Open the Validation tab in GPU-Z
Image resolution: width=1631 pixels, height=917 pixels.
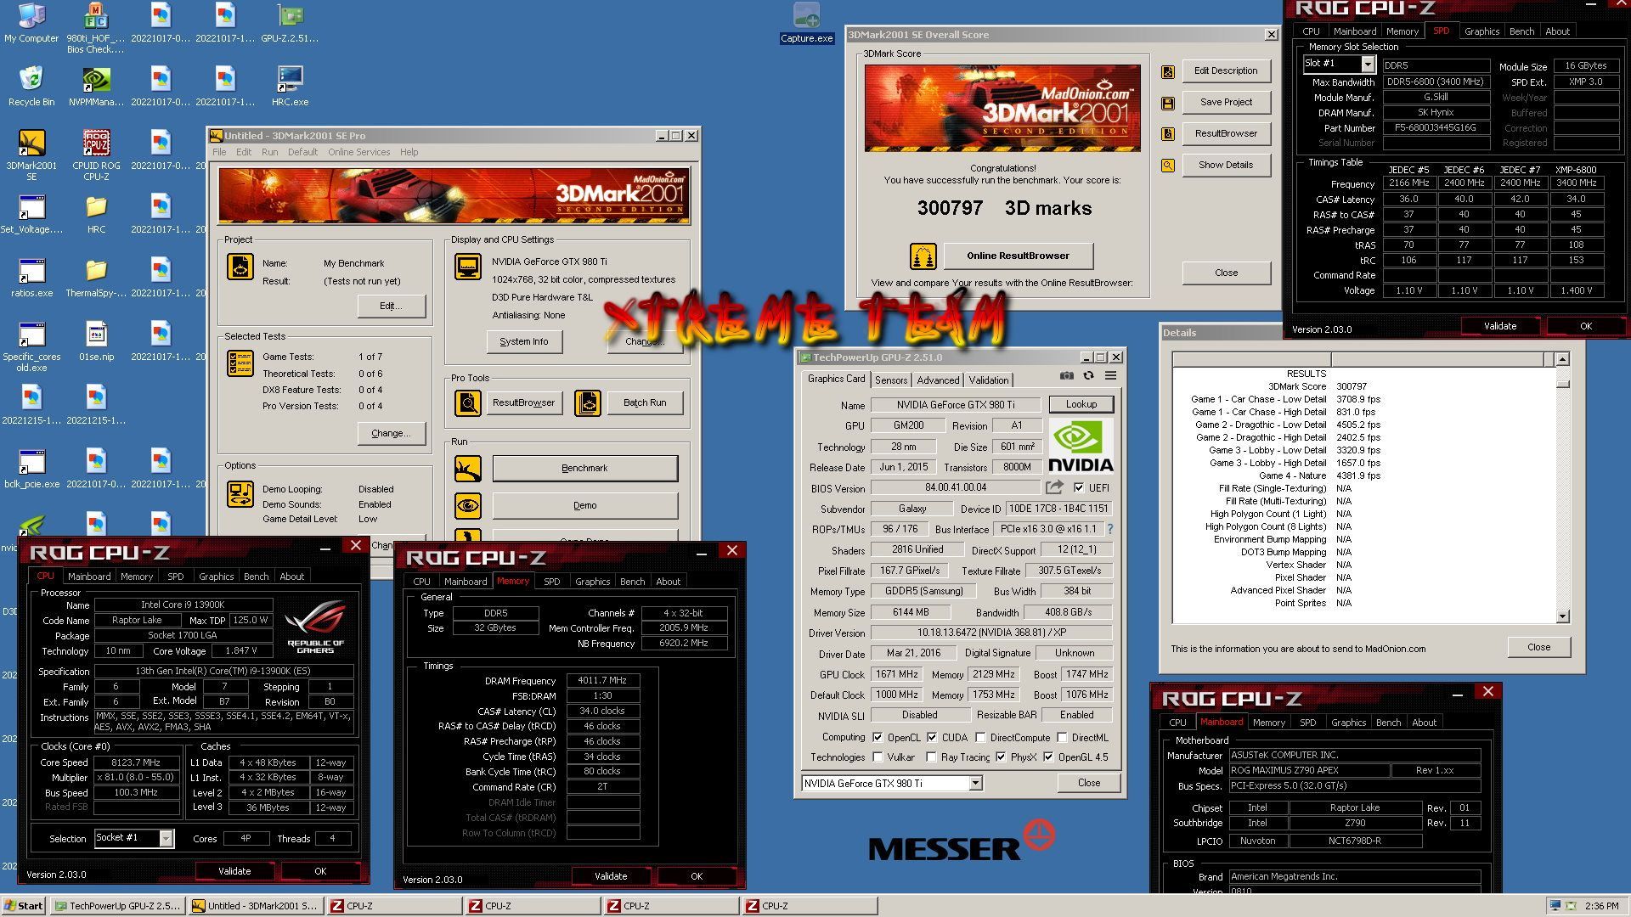pyautogui.click(x=989, y=380)
